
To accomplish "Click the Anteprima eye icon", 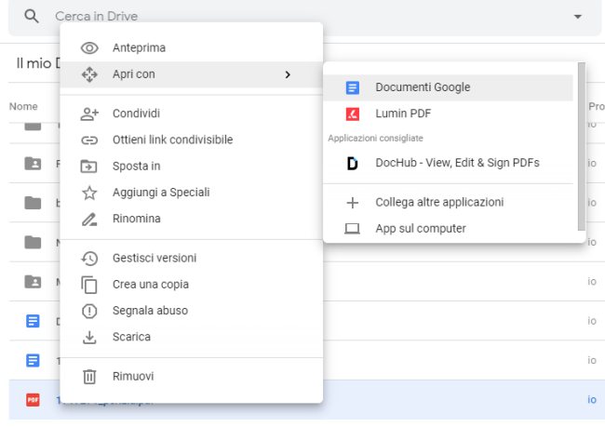I will [89, 47].
